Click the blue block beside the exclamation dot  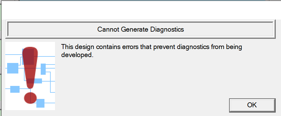pyautogui.click(x=40, y=103)
